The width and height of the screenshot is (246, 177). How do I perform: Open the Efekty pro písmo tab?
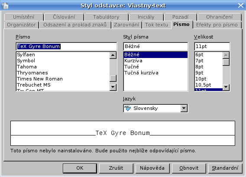tap(217, 25)
